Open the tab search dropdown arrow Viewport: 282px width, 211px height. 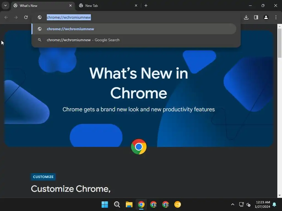click(6, 5)
